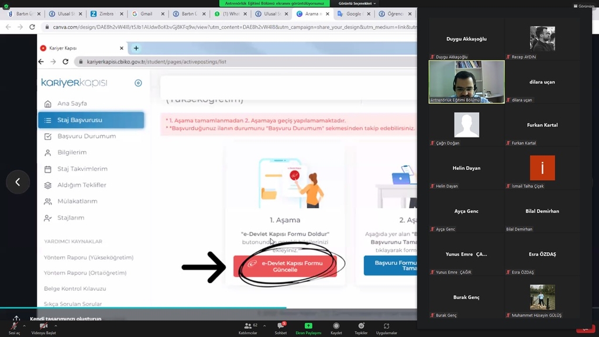Switch to the Gmail browser tab

click(x=142, y=13)
